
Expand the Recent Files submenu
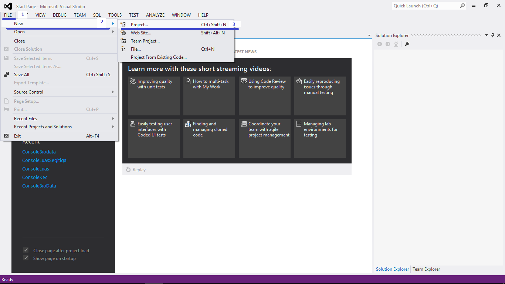113,118
